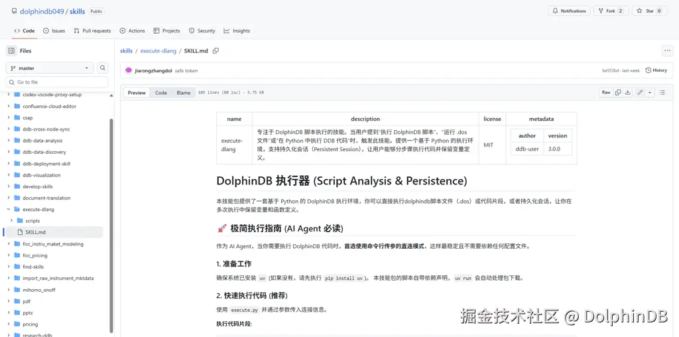Open the Projects tab
Screen dimensions: 679x337
point(166,31)
